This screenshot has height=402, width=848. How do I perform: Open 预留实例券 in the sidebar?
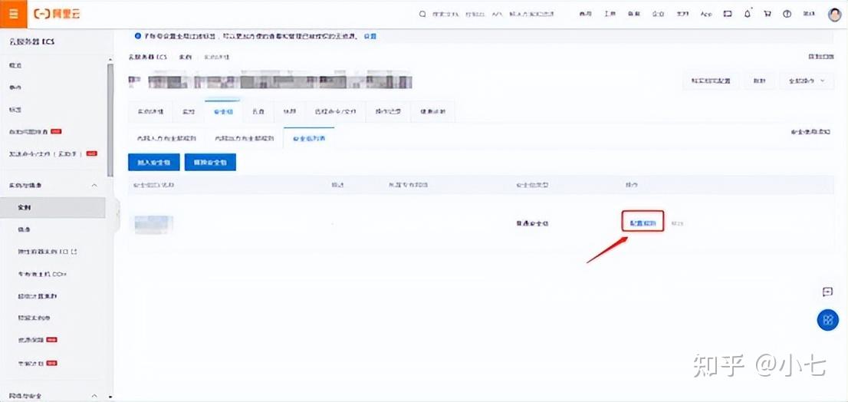[34, 318]
